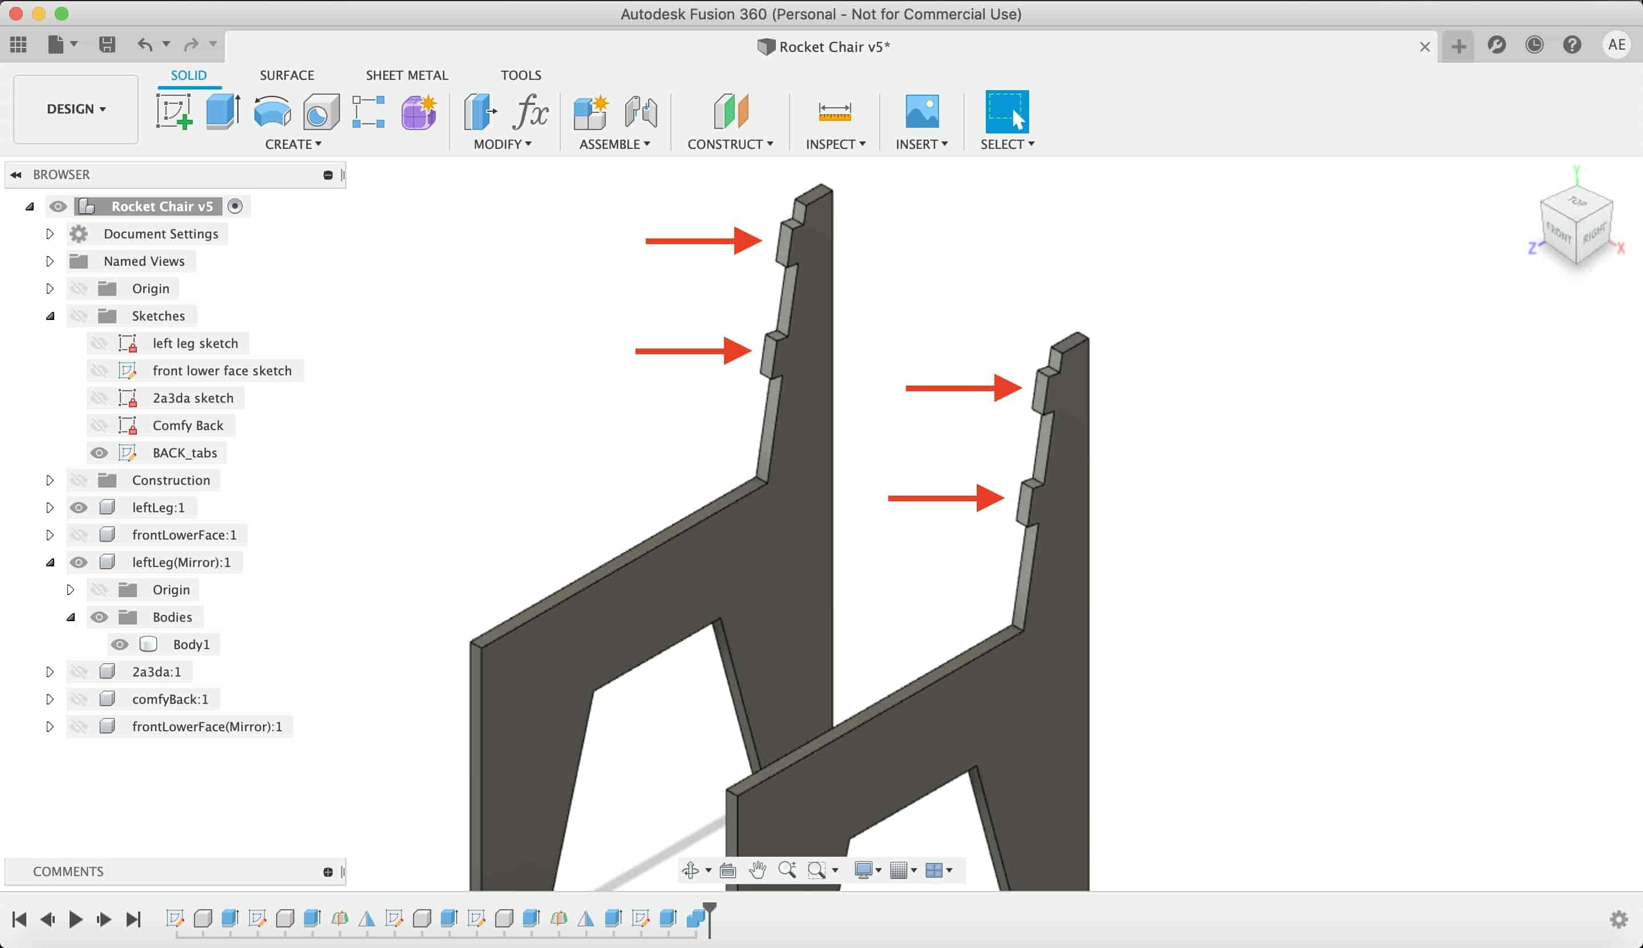The image size is (1643, 948).
Task: Hide the BACK_tabs sketch
Action: (x=99, y=452)
